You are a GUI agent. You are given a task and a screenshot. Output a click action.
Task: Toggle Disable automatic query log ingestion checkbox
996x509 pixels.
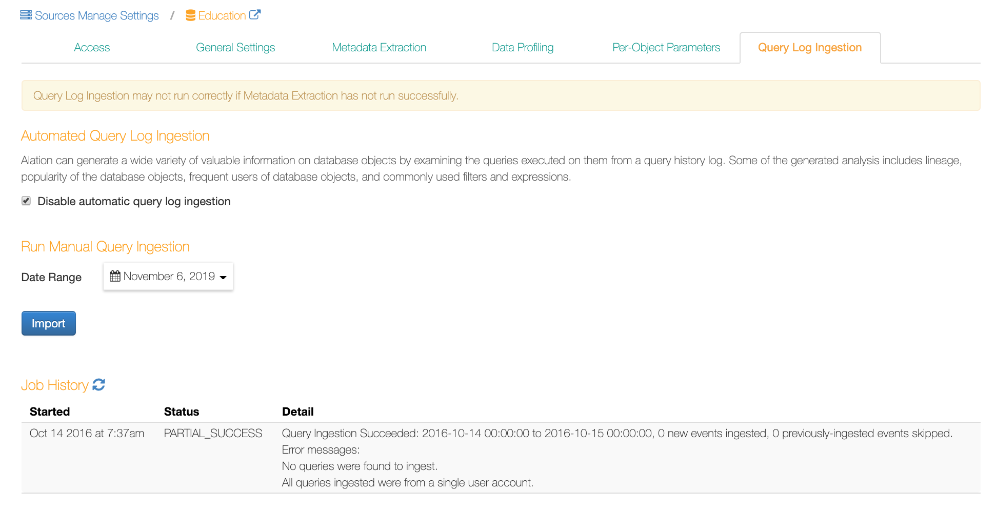pyautogui.click(x=26, y=201)
